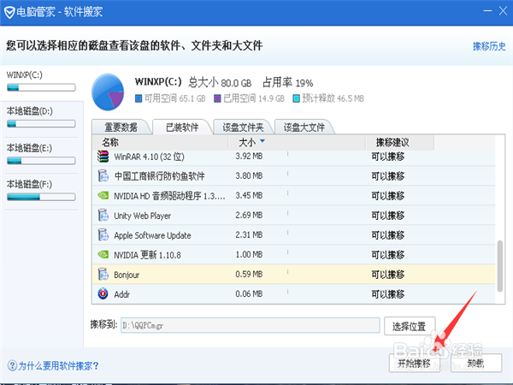The image size is (513, 385).
Task: Close the 软件搬家 window
Action: click(x=504, y=11)
